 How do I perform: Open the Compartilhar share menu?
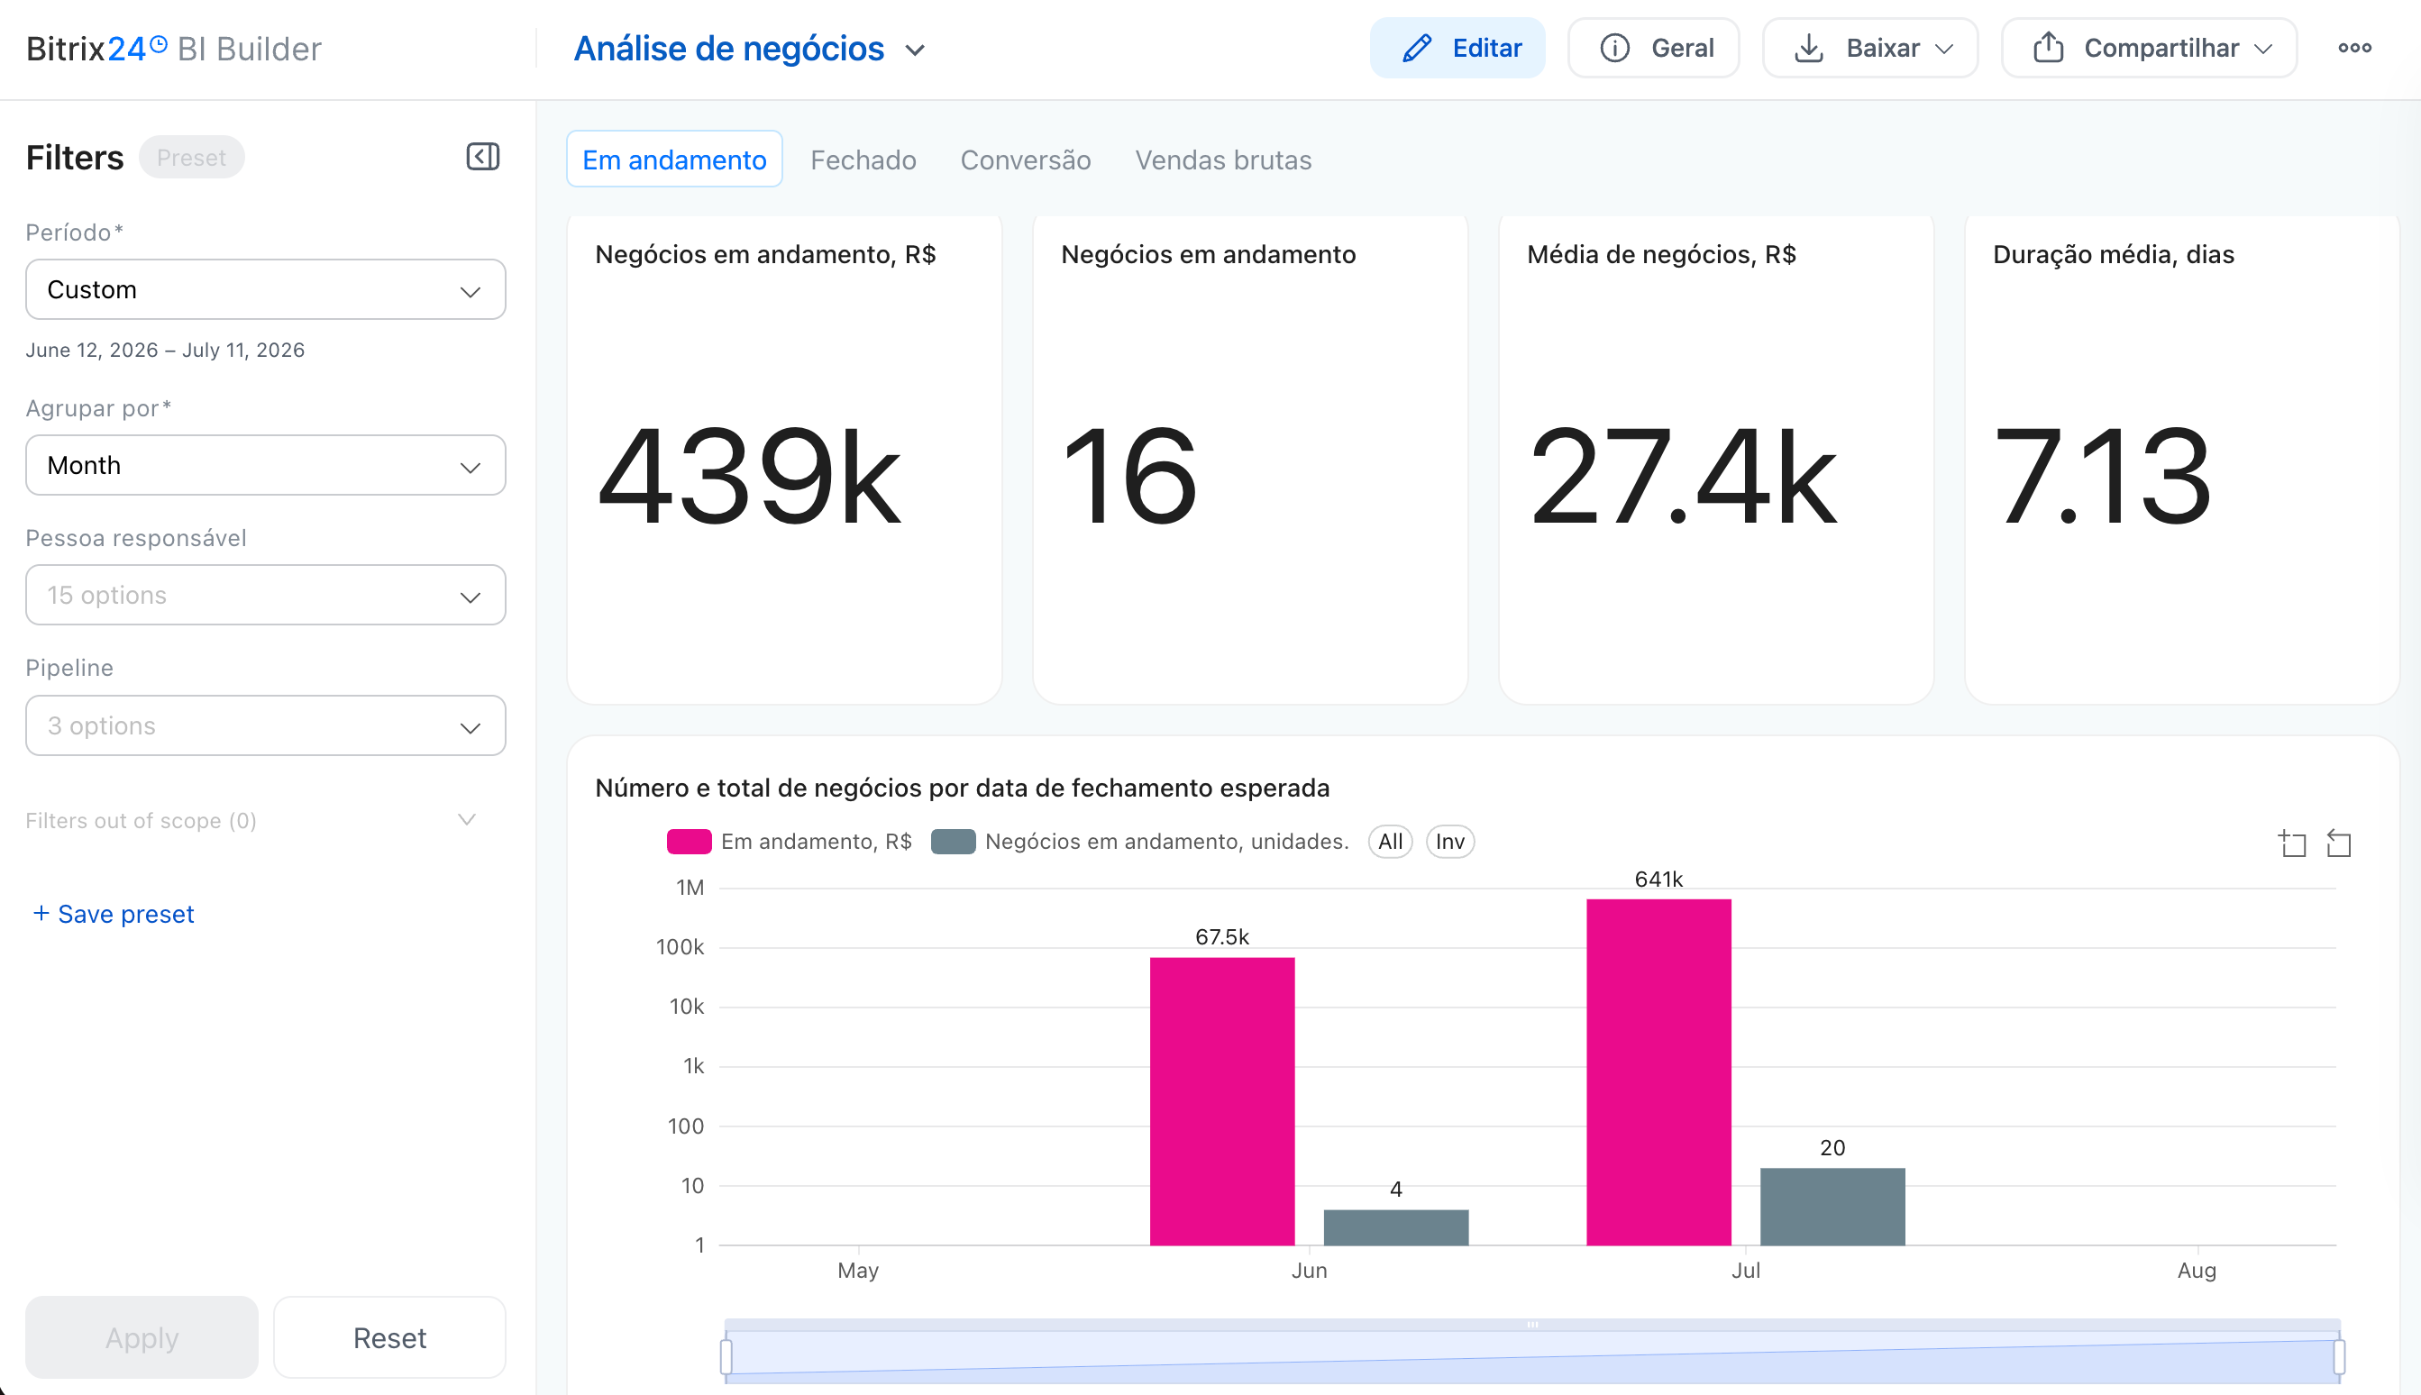tap(2149, 48)
